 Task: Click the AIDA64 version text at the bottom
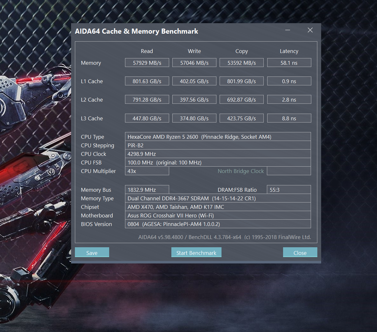pos(225,237)
